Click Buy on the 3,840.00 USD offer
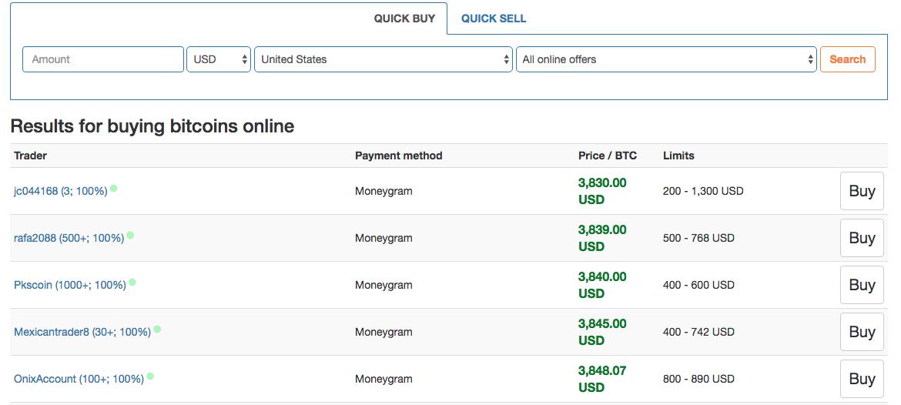The image size is (901, 405). [x=862, y=285]
